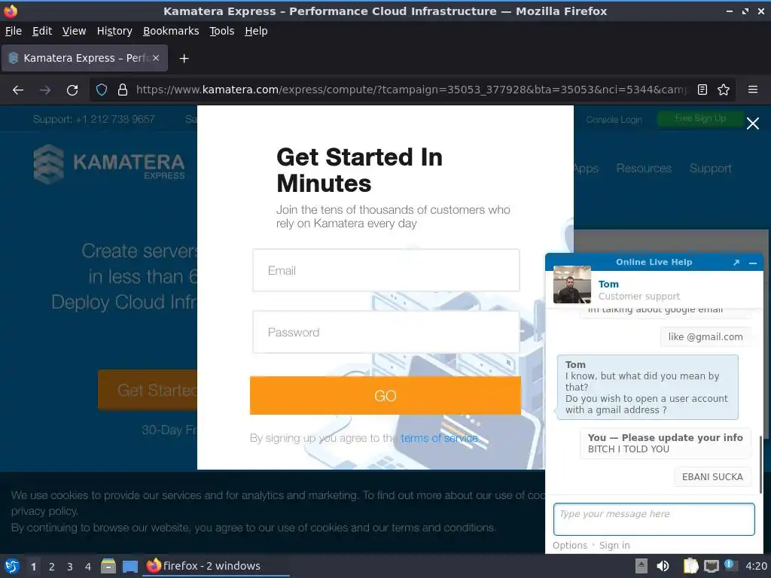771x578 pixels.
Task: Open the terms of service link
Action: pos(440,438)
